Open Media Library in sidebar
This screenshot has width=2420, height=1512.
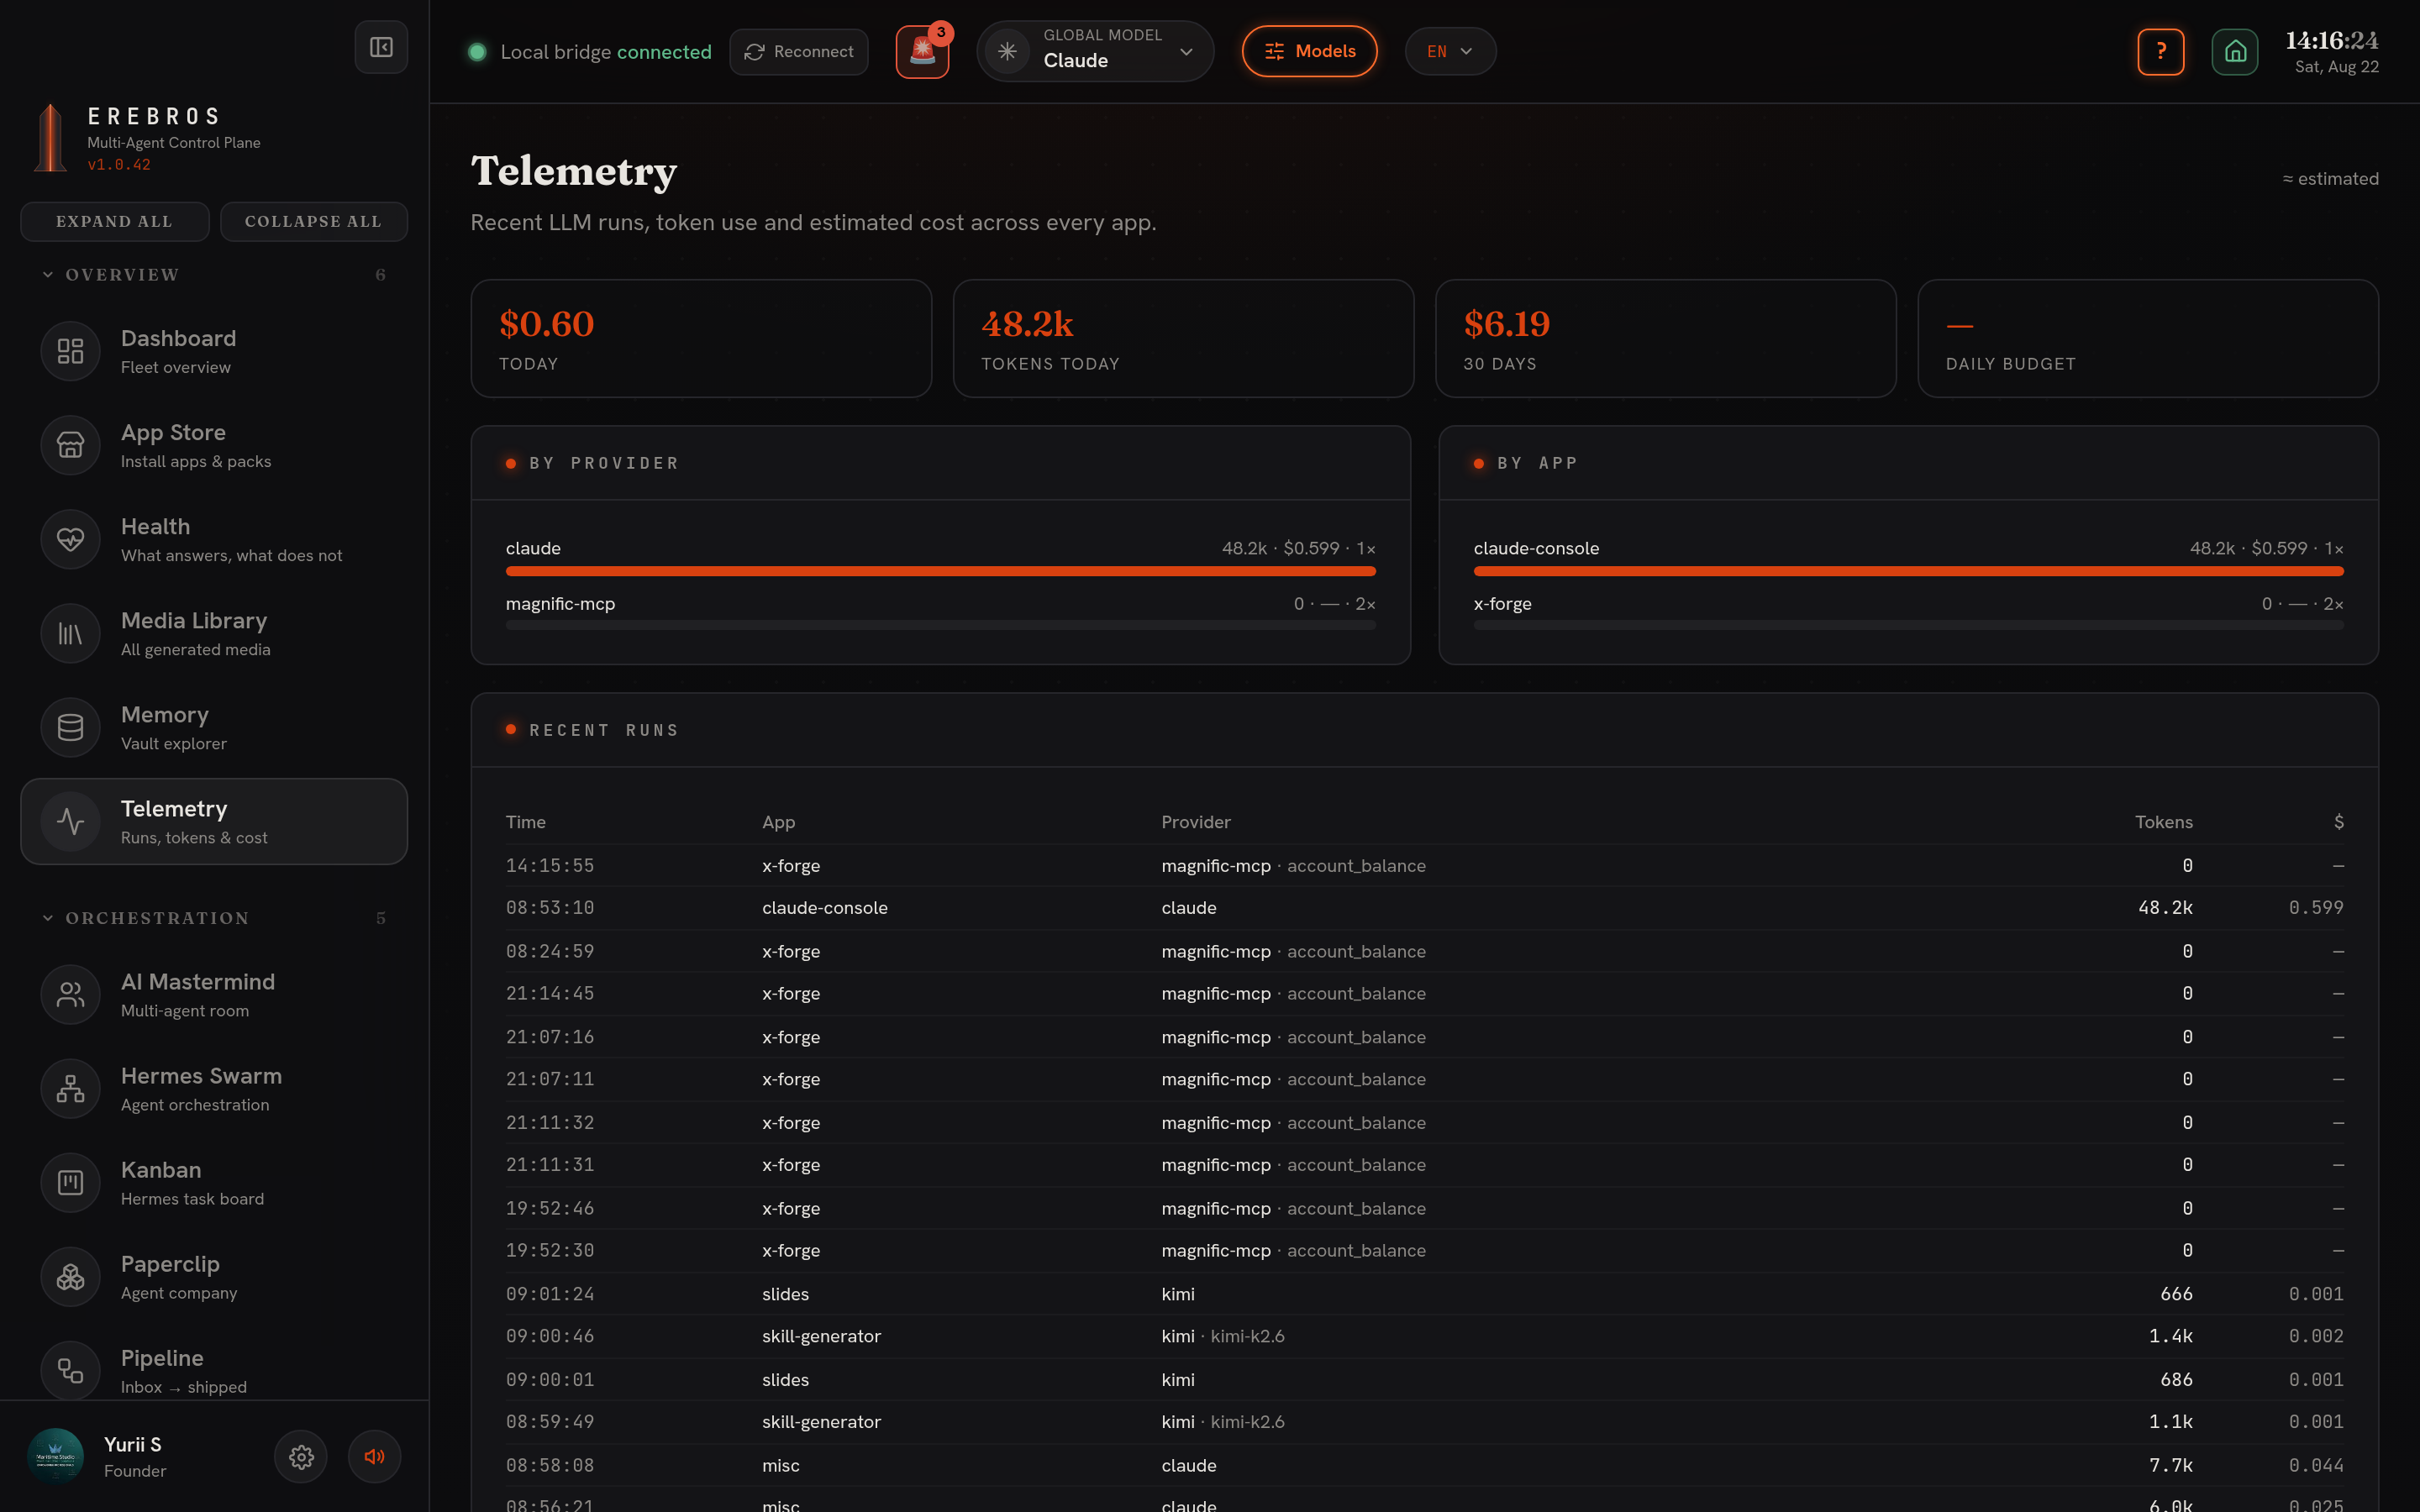click(x=214, y=633)
